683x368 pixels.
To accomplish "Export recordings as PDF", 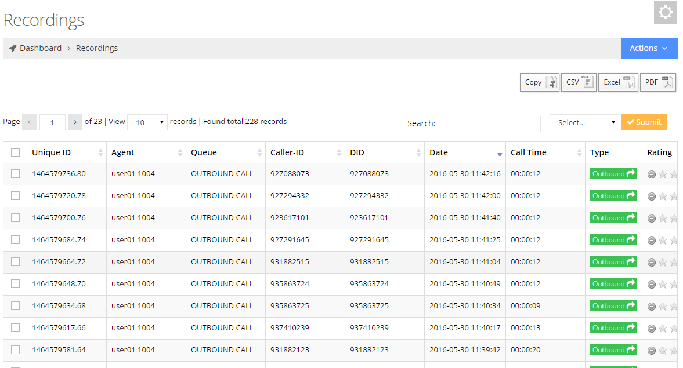I will (x=658, y=82).
